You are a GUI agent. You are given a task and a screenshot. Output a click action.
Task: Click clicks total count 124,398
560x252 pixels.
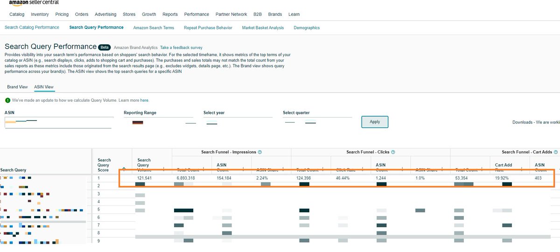[x=303, y=178]
